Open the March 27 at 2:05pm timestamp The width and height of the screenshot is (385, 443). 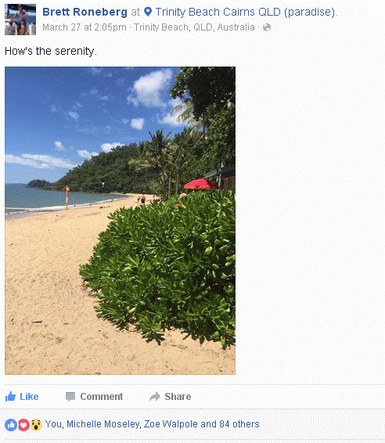(x=85, y=27)
